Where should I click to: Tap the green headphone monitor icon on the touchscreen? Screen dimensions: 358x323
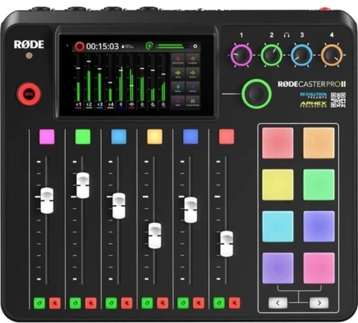(149, 46)
